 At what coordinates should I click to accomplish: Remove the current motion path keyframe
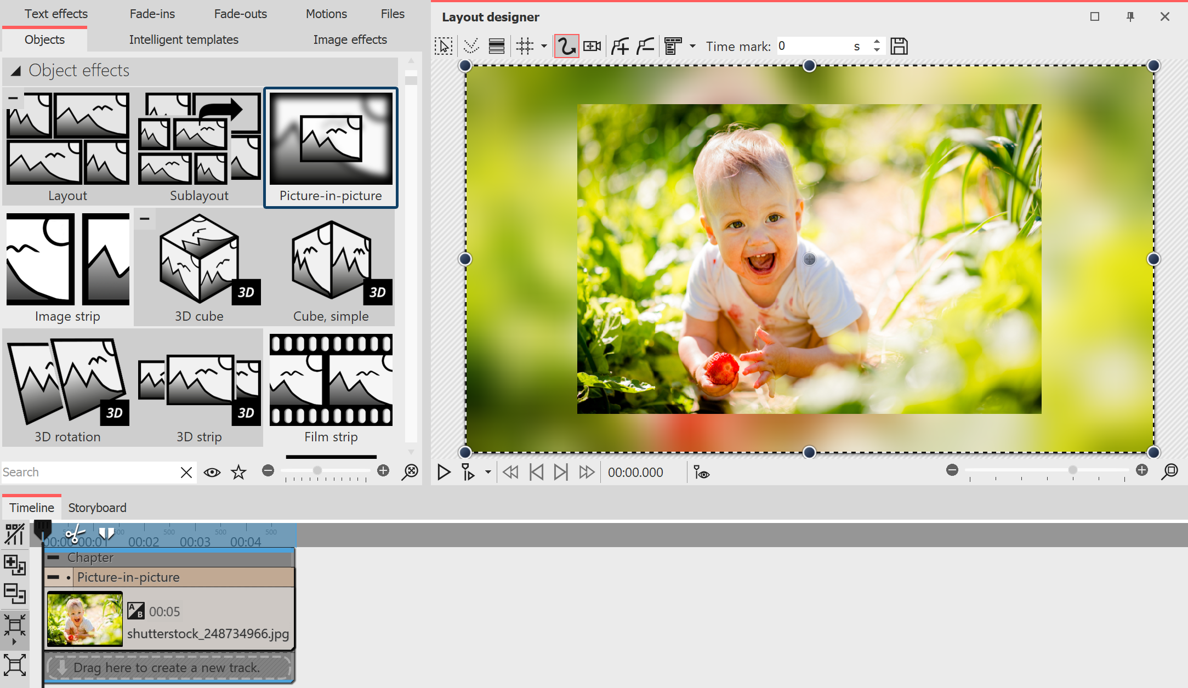pos(645,46)
